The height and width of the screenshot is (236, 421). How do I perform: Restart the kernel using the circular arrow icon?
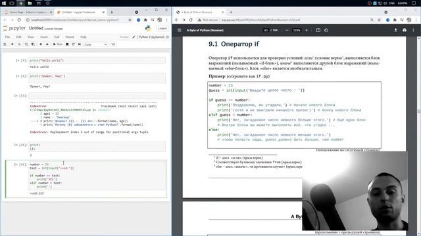(73, 45)
